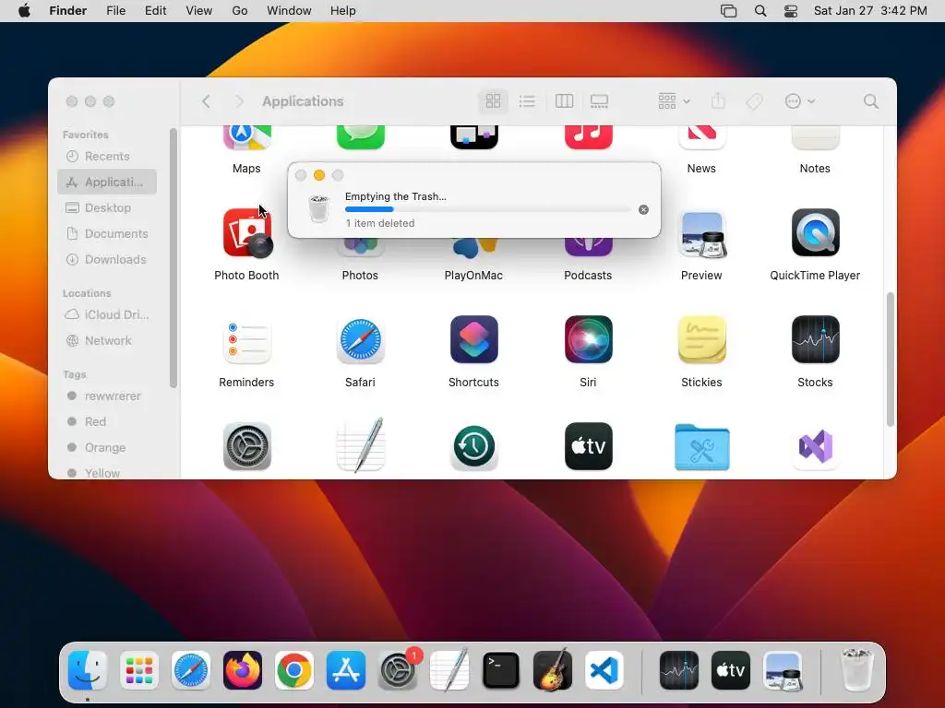The image size is (945, 708).
Task: Select the System Settings gear icon in Applications
Action: (247, 446)
